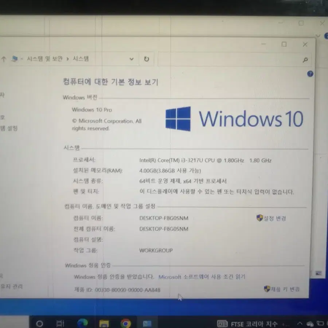Maximize the 시스템 window

coord(284,44)
